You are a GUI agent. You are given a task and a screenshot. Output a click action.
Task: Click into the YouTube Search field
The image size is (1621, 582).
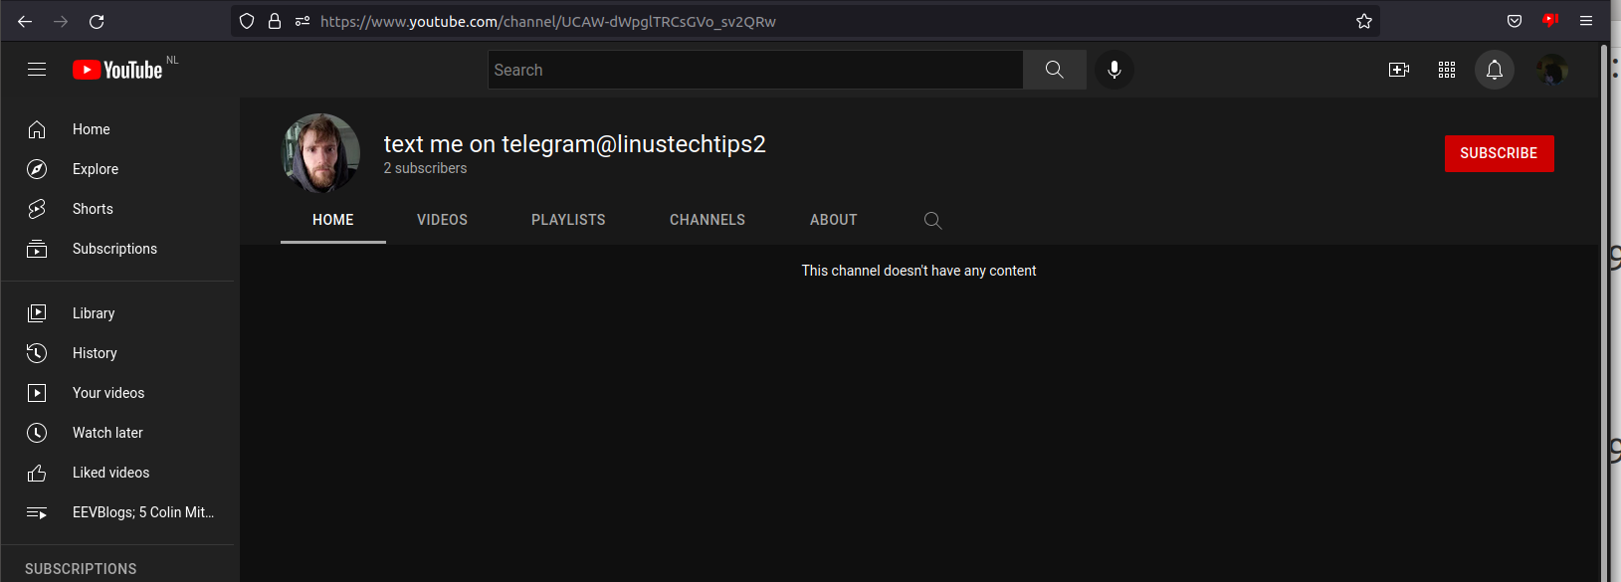[x=755, y=70]
